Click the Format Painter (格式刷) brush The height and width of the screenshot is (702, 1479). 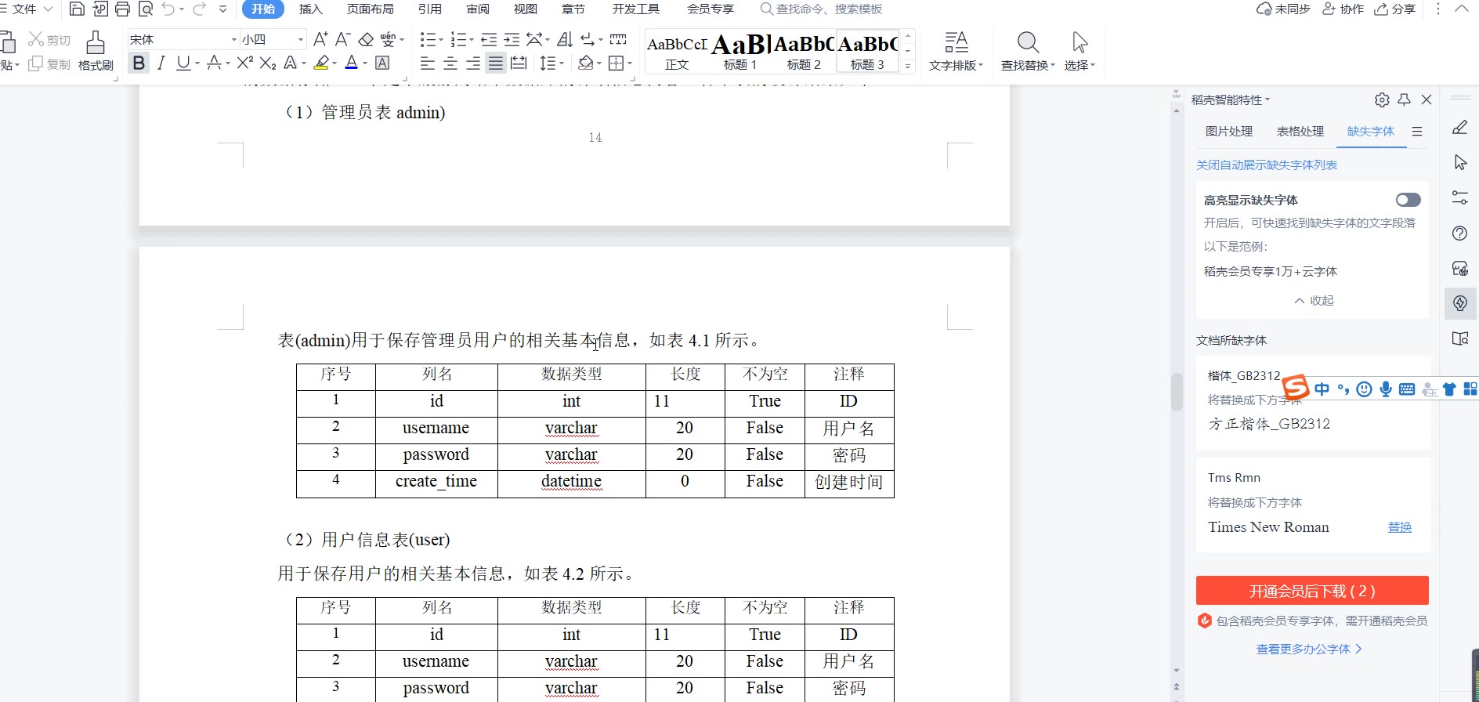pyautogui.click(x=96, y=51)
